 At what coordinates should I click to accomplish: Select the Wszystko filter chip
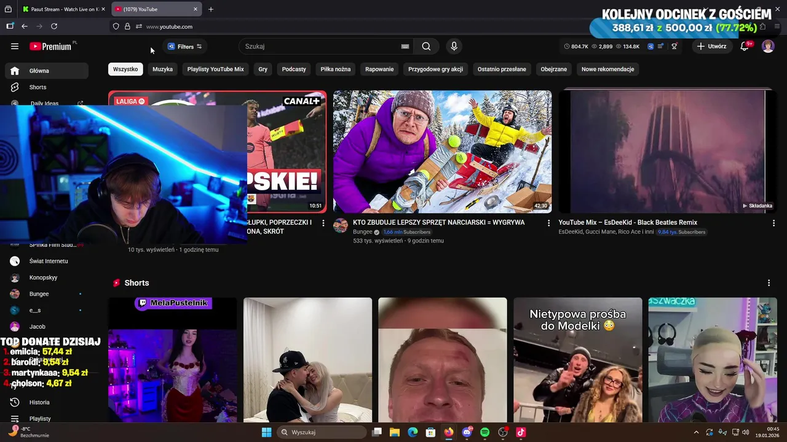pyautogui.click(x=125, y=69)
